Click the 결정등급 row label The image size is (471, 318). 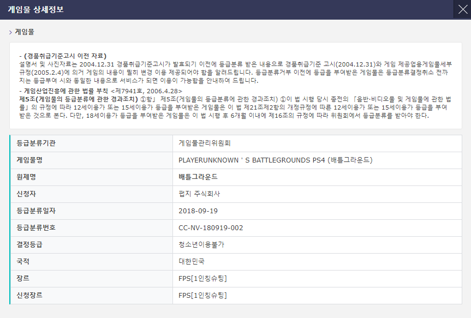click(x=29, y=244)
